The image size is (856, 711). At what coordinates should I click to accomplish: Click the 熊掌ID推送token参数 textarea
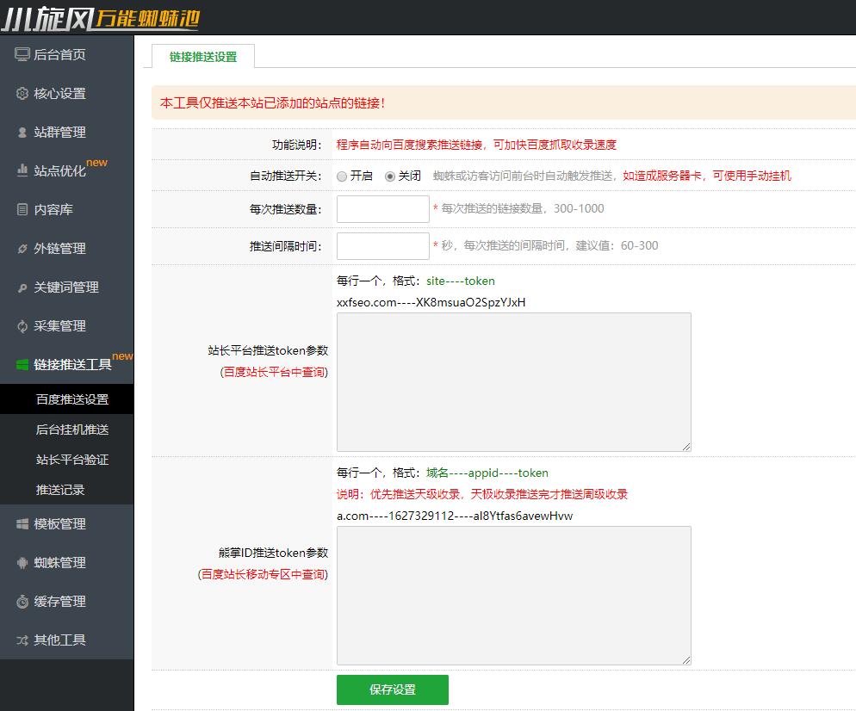pyautogui.click(x=514, y=596)
